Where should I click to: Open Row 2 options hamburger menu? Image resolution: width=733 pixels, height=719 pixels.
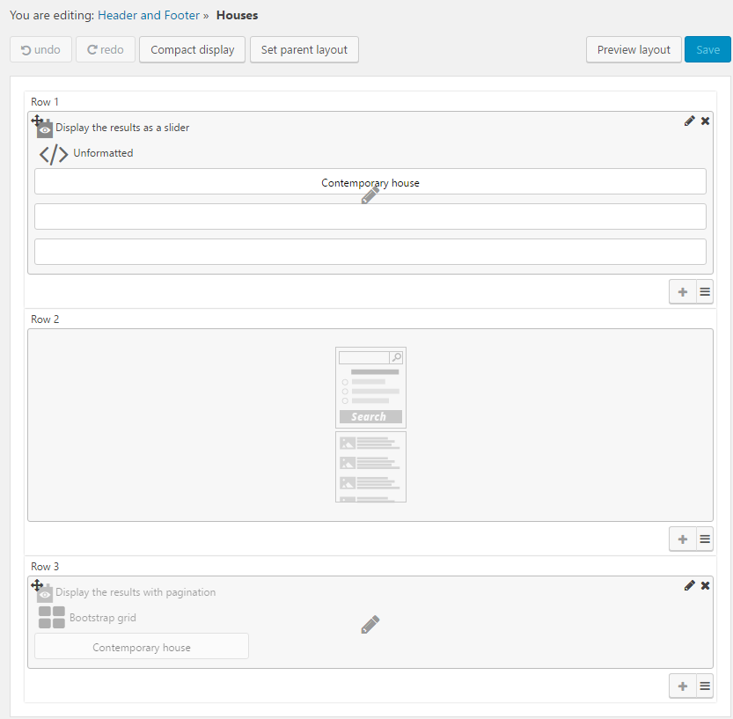click(x=705, y=539)
